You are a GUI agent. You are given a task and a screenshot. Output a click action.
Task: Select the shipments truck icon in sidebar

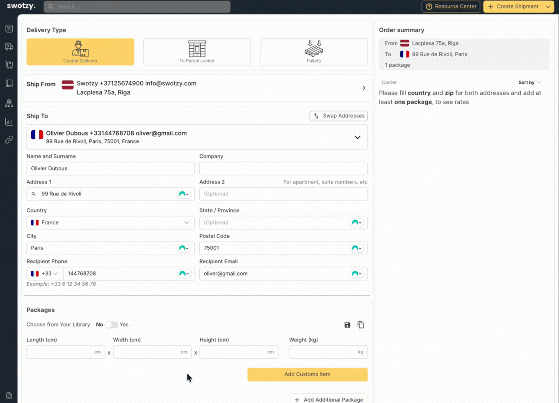pyautogui.click(x=9, y=46)
